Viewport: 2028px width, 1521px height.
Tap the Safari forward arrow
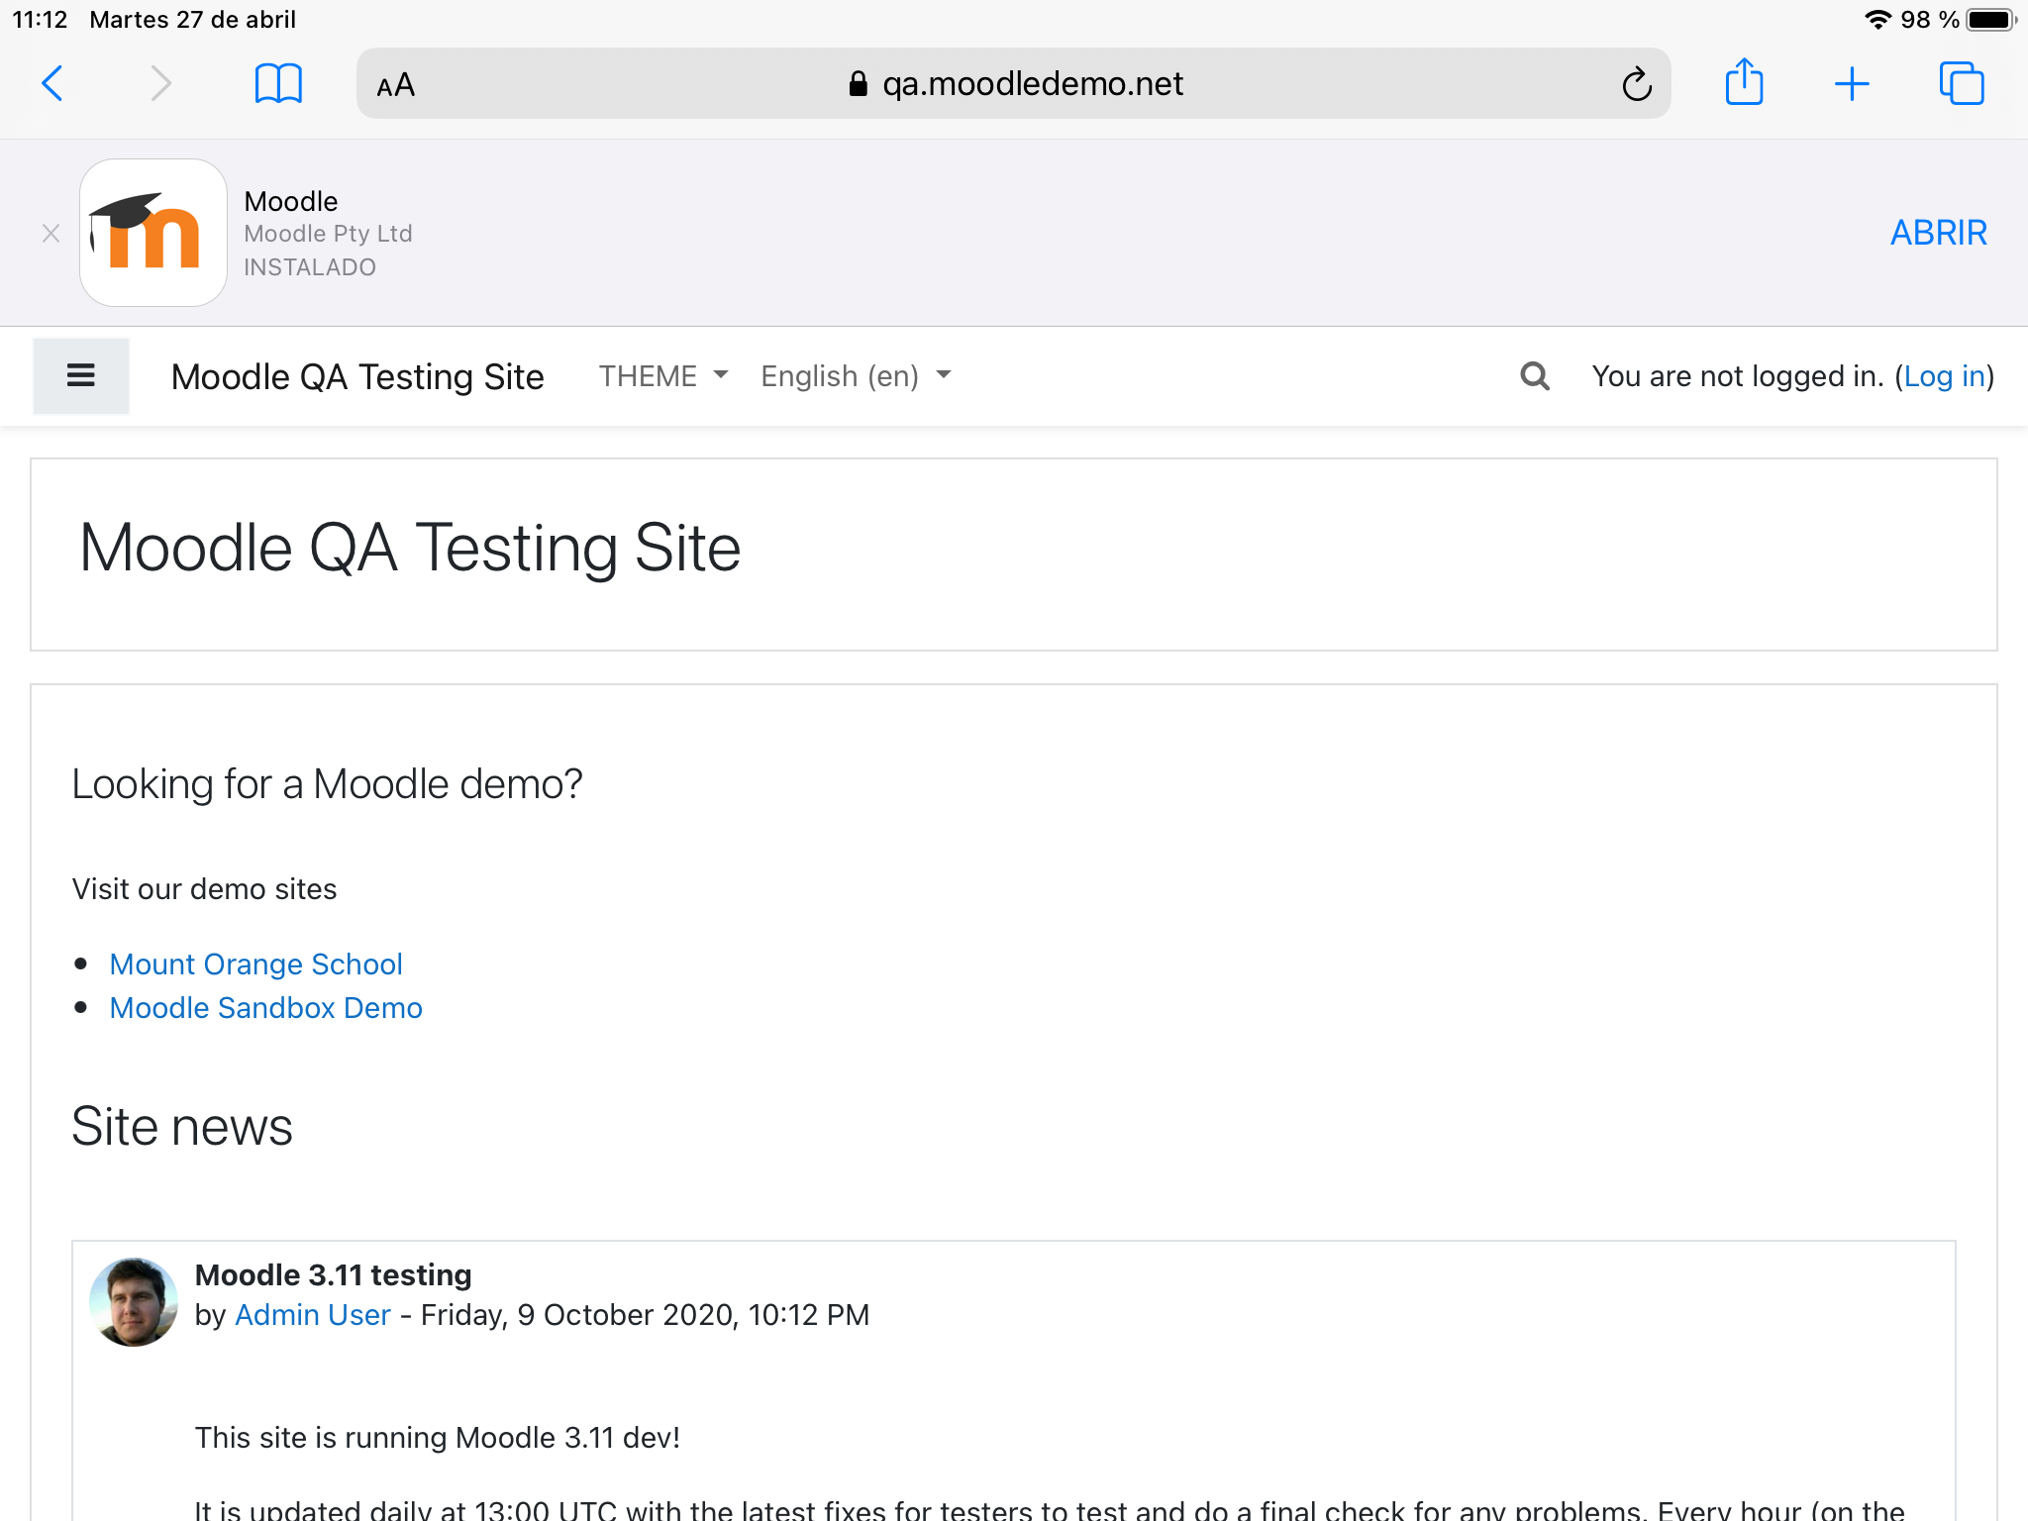click(160, 83)
